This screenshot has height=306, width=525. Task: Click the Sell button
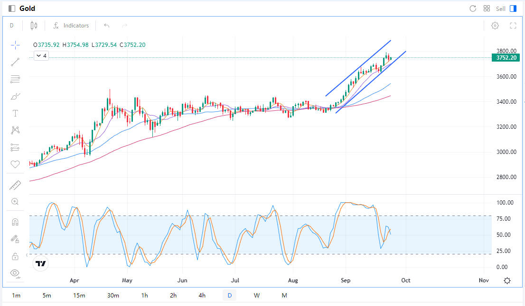click(x=501, y=9)
